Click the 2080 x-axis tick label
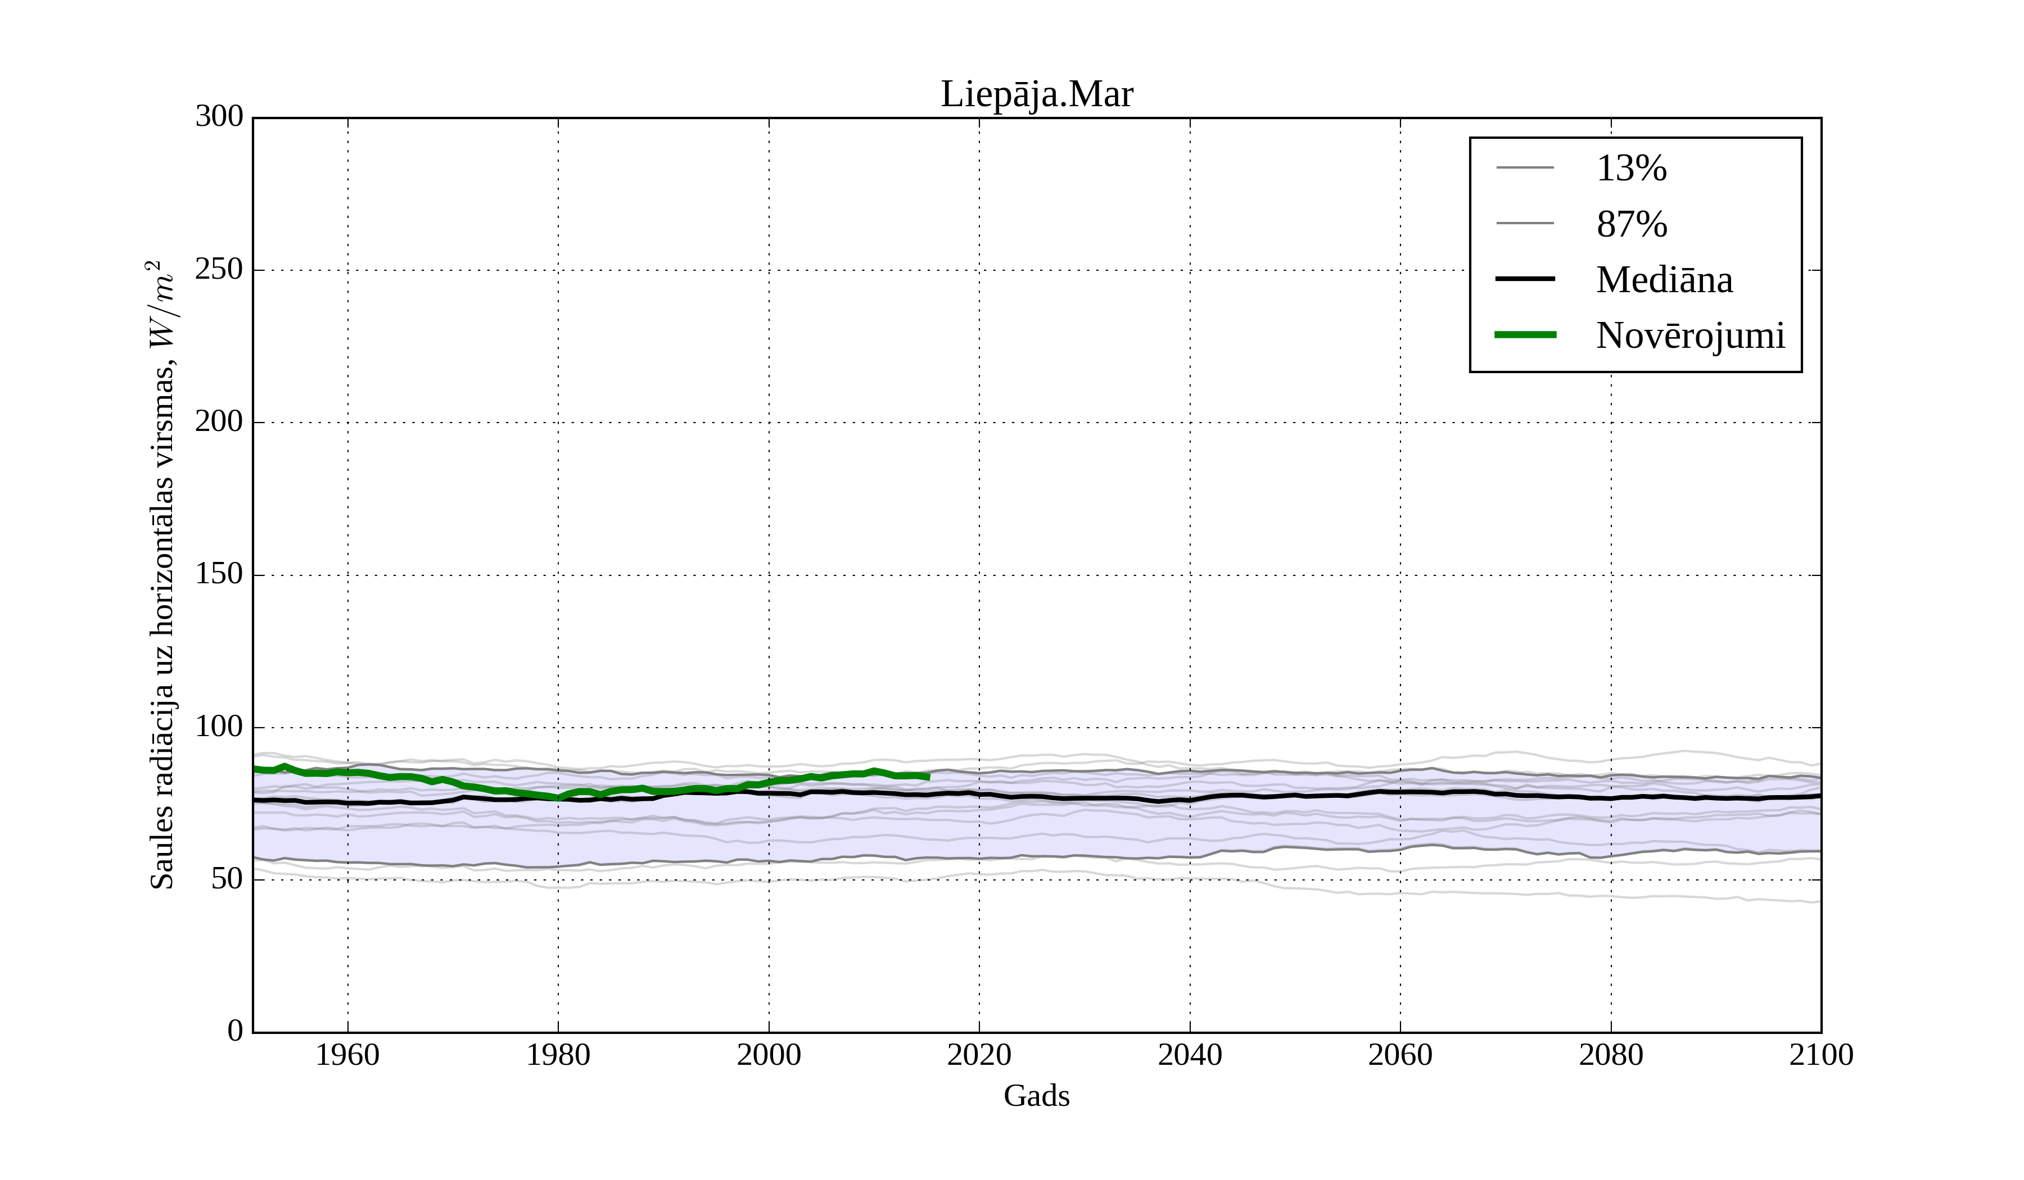This screenshot has width=2024, height=1180. coord(1610,1055)
